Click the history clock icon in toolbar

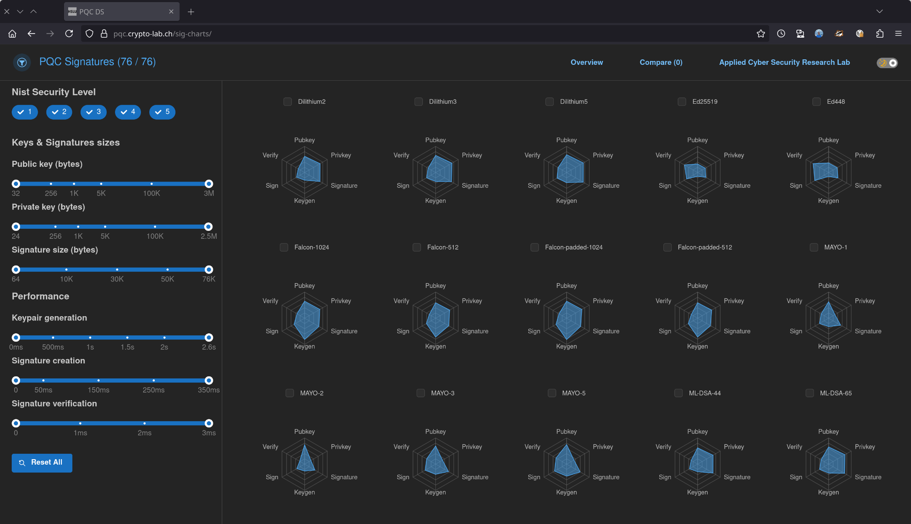point(781,33)
